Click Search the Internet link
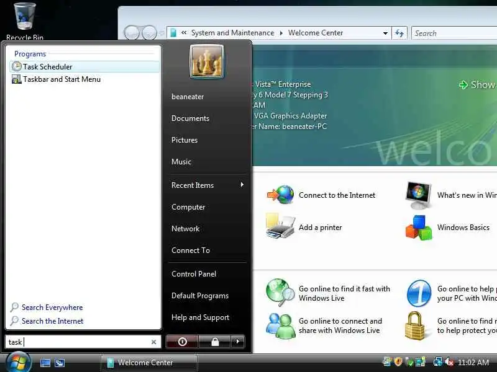497x372 pixels. [x=52, y=321]
